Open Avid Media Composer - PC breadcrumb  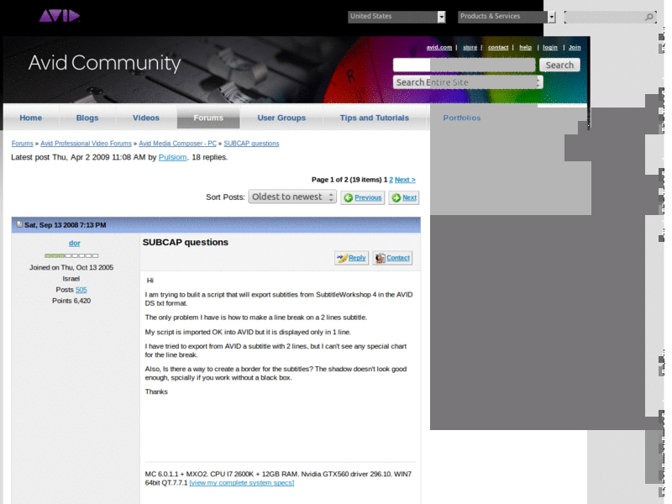(x=177, y=143)
